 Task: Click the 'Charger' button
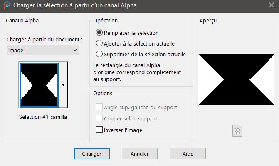(91, 153)
